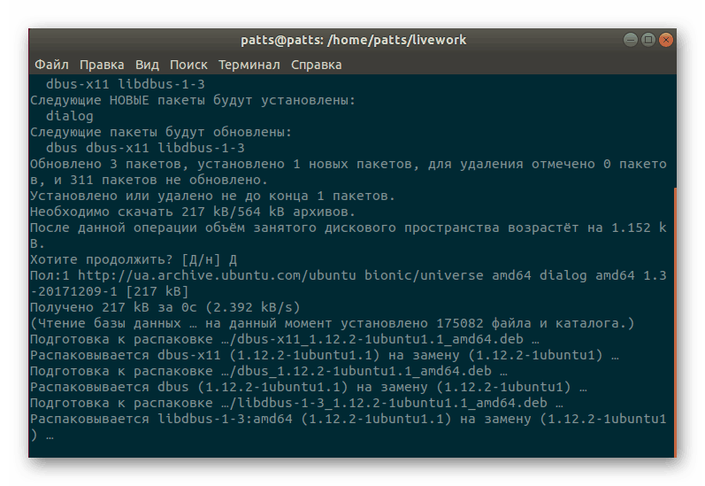The image size is (705, 486).
Task: Click 'Подготовка к распаковке …/libdbus-1-3' line
Action: pyautogui.click(x=296, y=403)
